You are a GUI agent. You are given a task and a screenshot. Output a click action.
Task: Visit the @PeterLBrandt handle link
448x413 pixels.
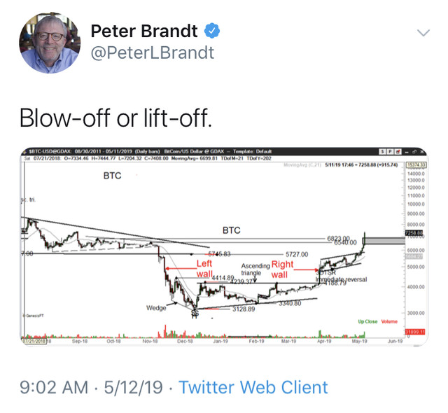pos(153,52)
